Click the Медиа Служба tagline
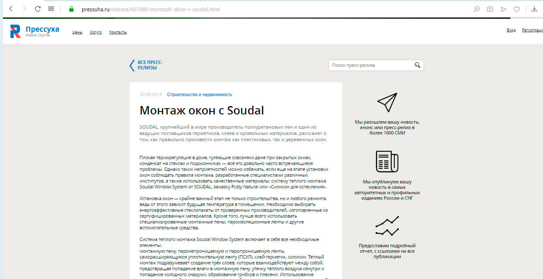 pyautogui.click(x=38, y=35)
